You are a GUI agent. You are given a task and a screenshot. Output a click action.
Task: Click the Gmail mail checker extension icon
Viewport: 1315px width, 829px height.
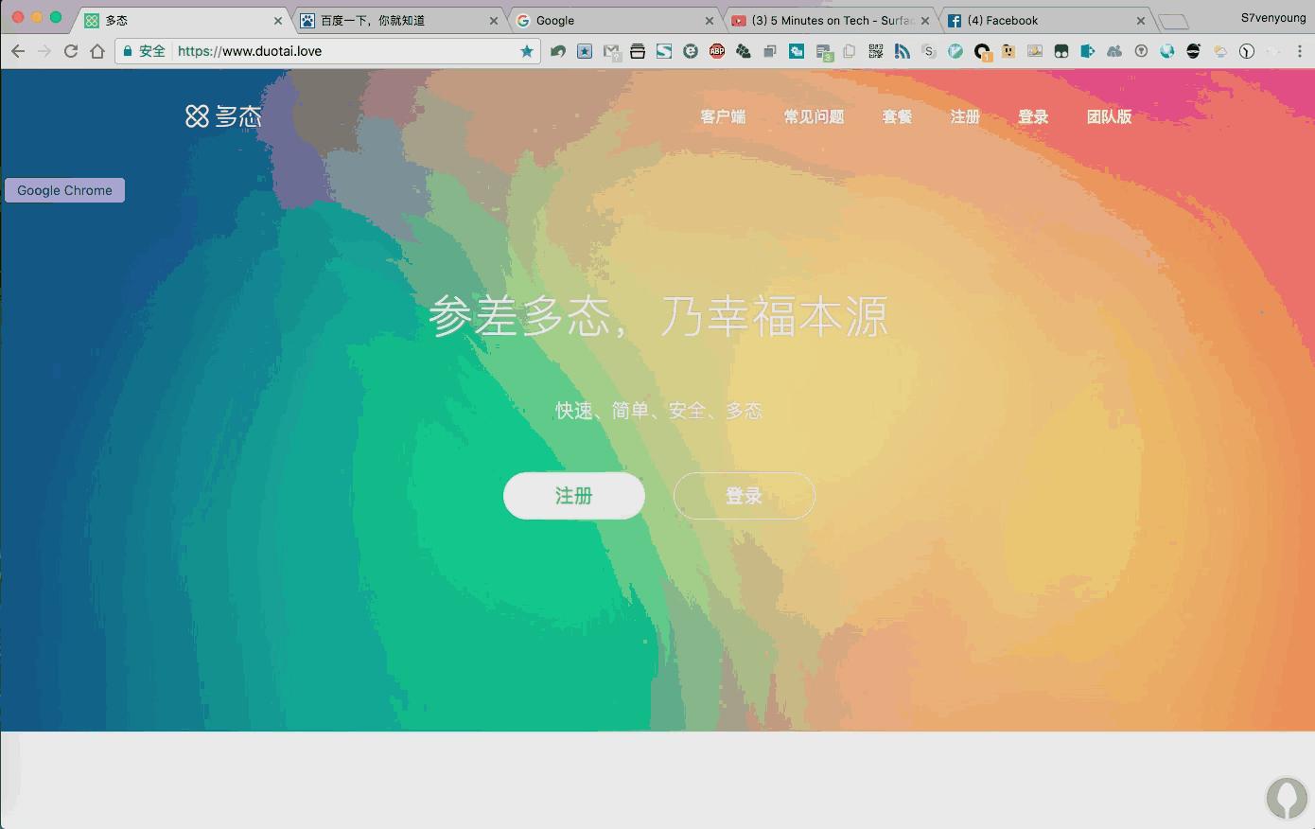tap(611, 51)
